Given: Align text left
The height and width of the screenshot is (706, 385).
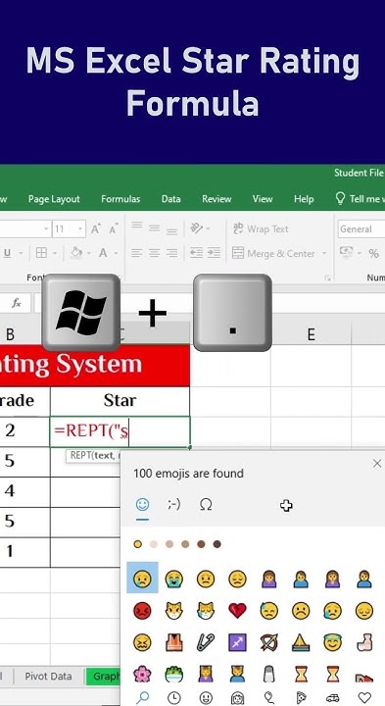Looking at the screenshot, I should tap(137, 253).
